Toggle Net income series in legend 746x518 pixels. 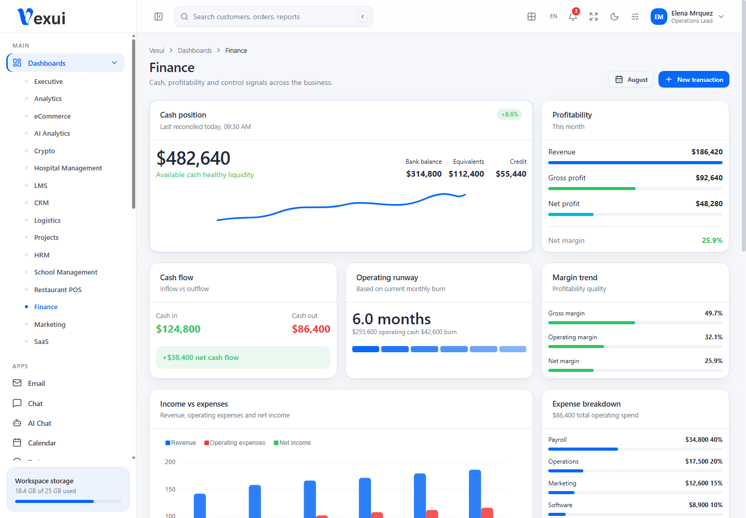(x=292, y=443)
